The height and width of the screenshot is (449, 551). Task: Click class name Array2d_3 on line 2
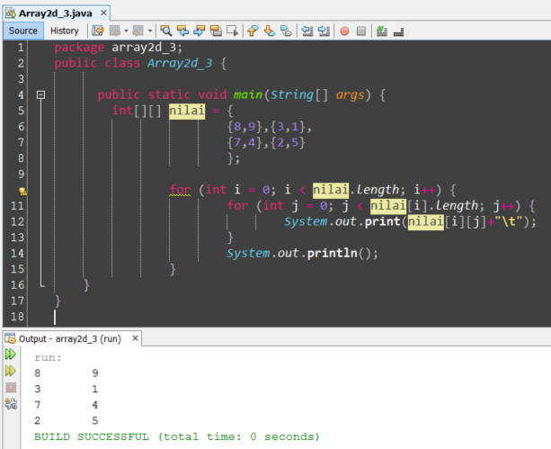point(180,63)
